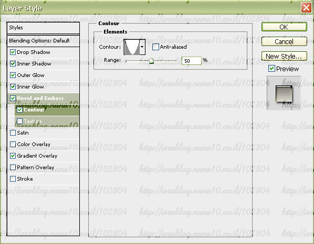The width and height of the screenshot is (314, 244).
Task: Click the Range slider handle
Action: coord(151,61)
